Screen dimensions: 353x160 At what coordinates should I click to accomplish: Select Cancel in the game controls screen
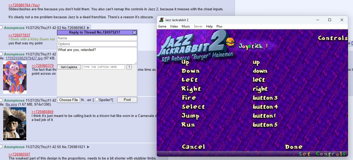[194, 147]
